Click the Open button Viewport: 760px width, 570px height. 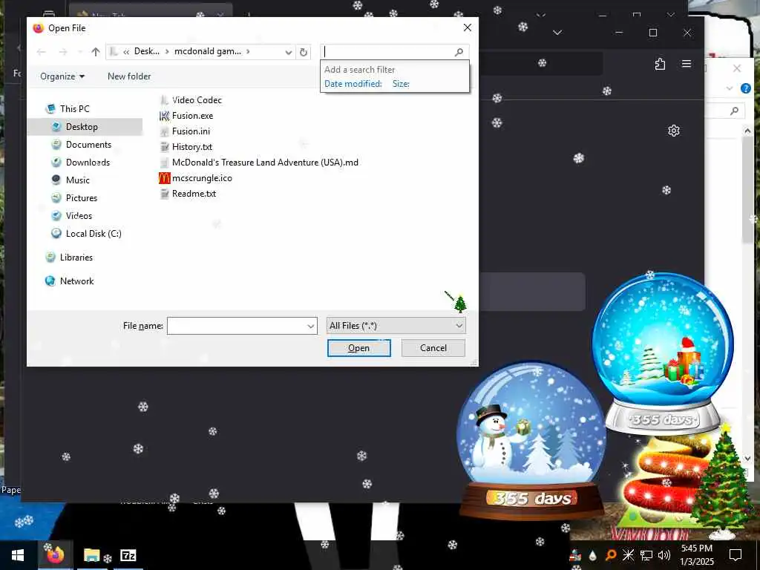tap(358, 348)
